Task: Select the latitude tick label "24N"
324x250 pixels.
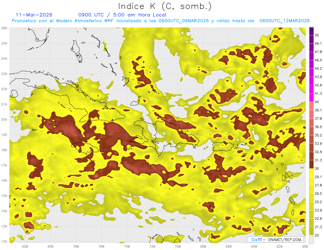Action: 4,59
